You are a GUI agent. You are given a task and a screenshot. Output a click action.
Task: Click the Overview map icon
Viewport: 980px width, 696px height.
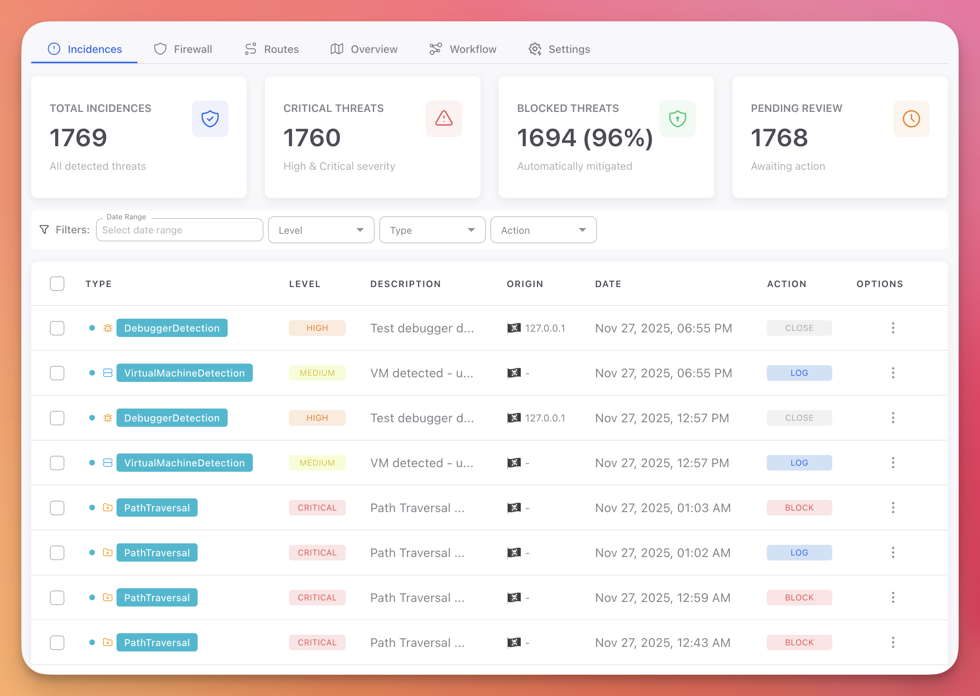click(337, 49)
